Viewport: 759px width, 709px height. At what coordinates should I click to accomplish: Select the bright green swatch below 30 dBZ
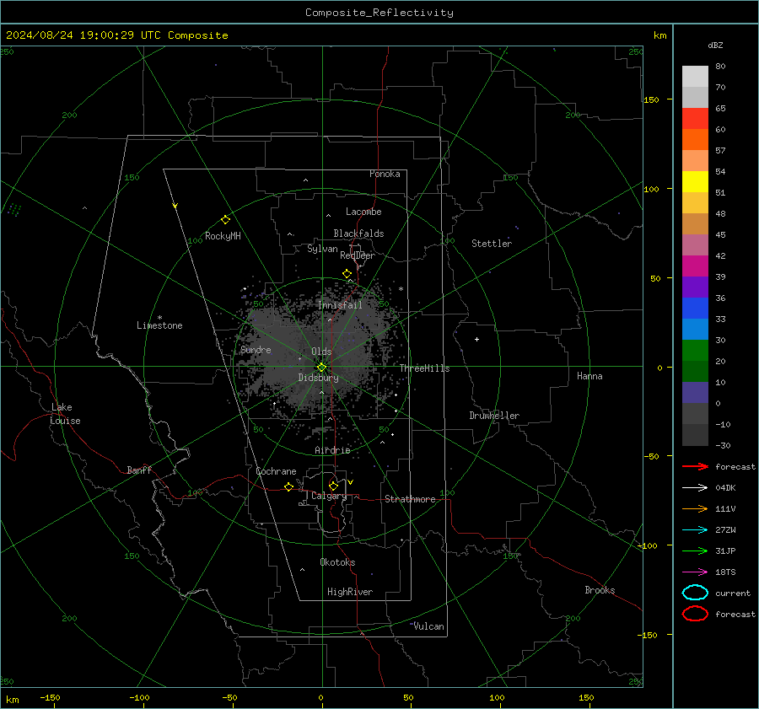coord(695,351)
